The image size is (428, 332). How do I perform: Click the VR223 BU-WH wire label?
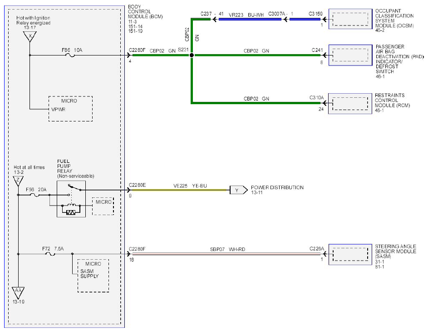click(246, 15)
